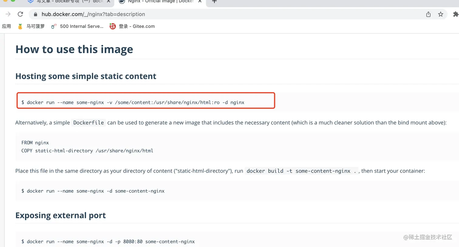Click 'Hosting some simple static content' heading

coord(86,76)
